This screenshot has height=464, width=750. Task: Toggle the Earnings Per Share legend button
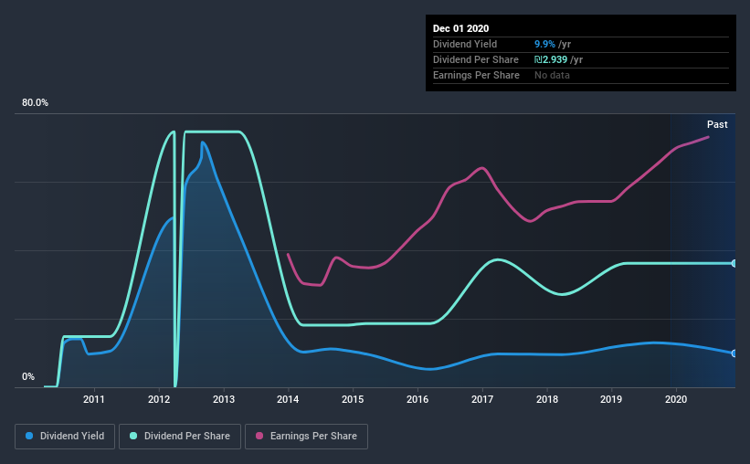click(306, 437)
